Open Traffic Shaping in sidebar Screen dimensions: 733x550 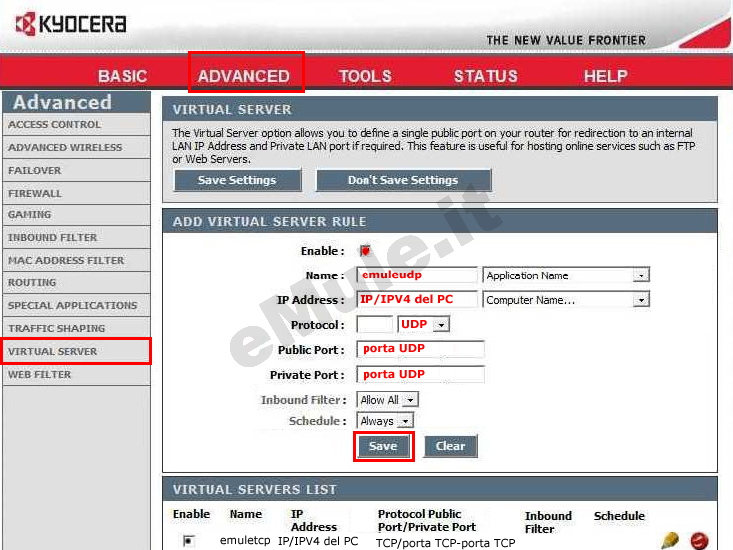point(76,328)
